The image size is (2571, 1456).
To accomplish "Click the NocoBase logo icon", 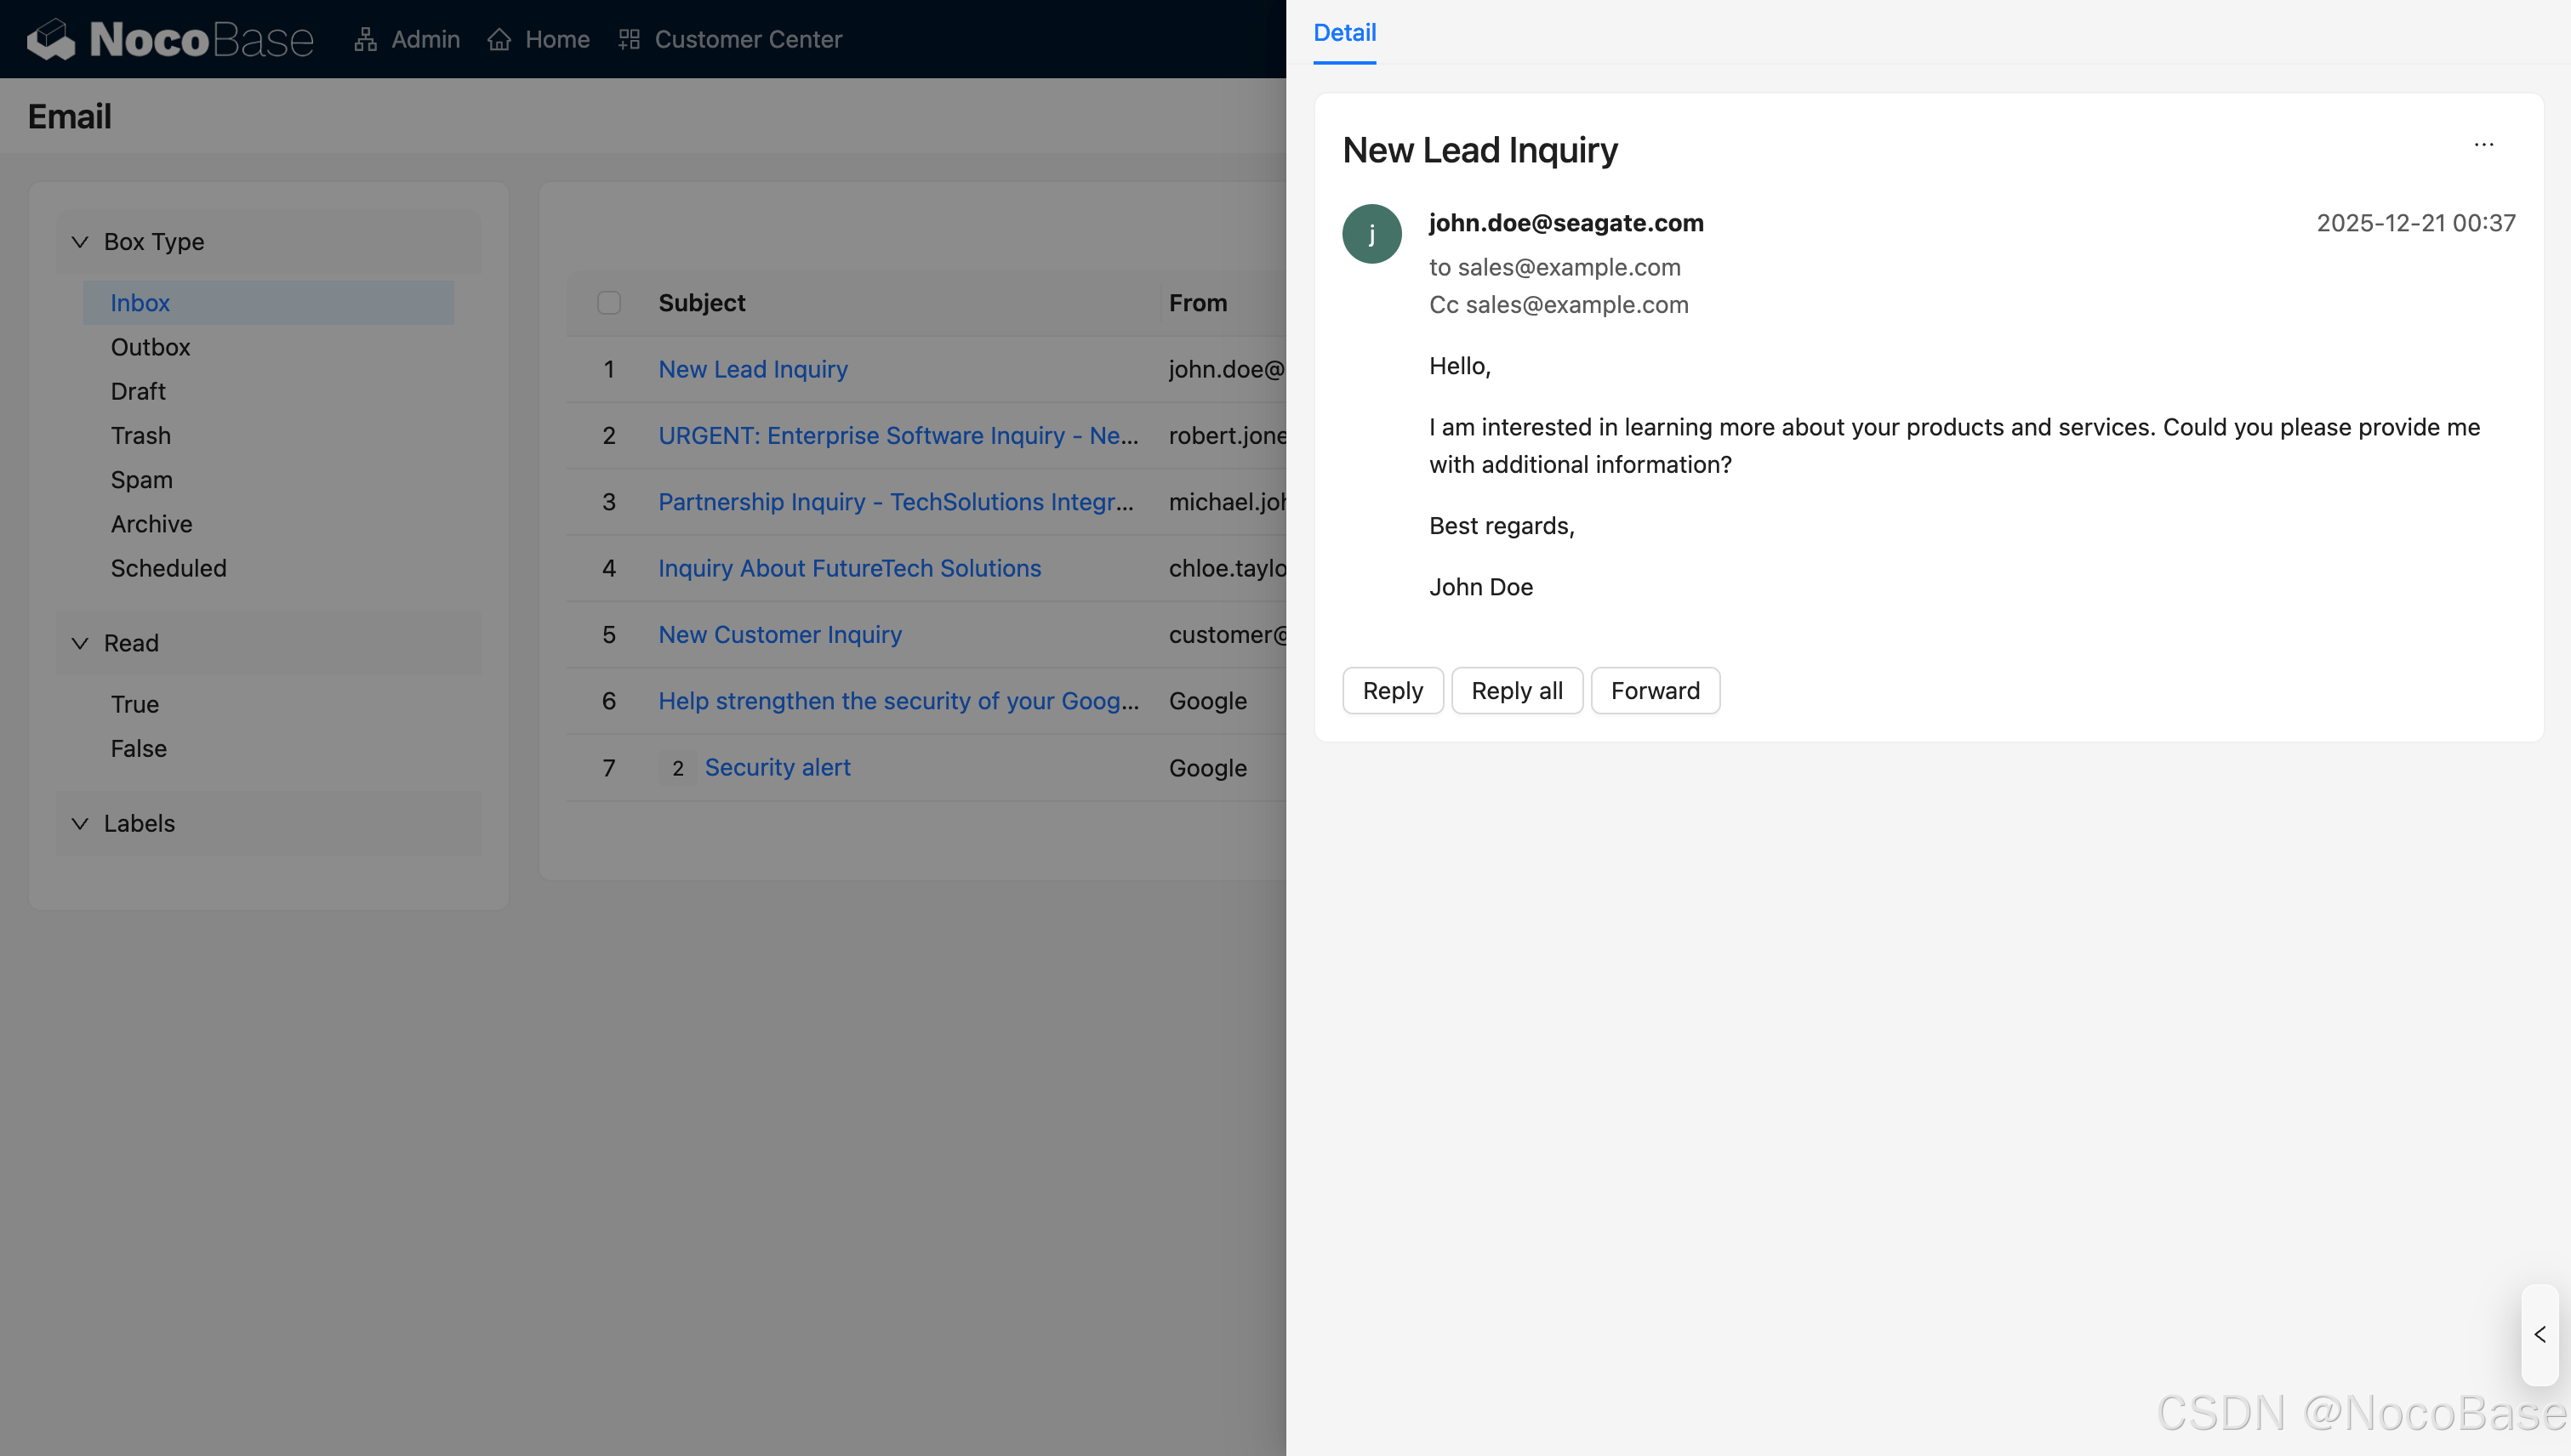I will coord(50,39).
